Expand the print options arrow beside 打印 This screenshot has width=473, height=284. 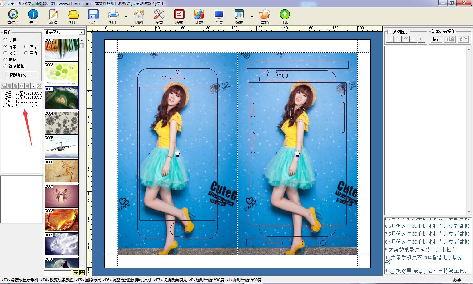[126, 16]
